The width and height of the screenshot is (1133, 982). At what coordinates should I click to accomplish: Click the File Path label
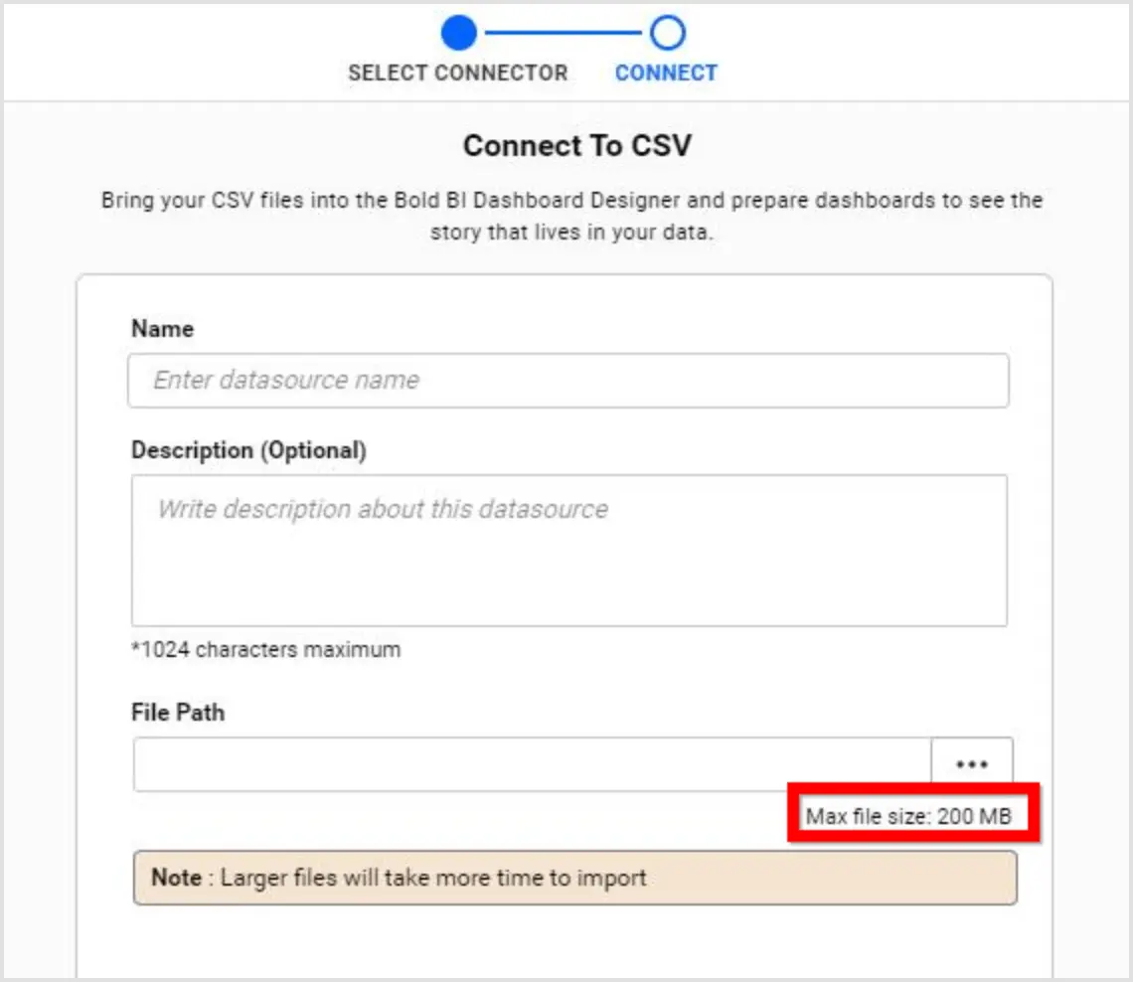[x=178, y=713]
